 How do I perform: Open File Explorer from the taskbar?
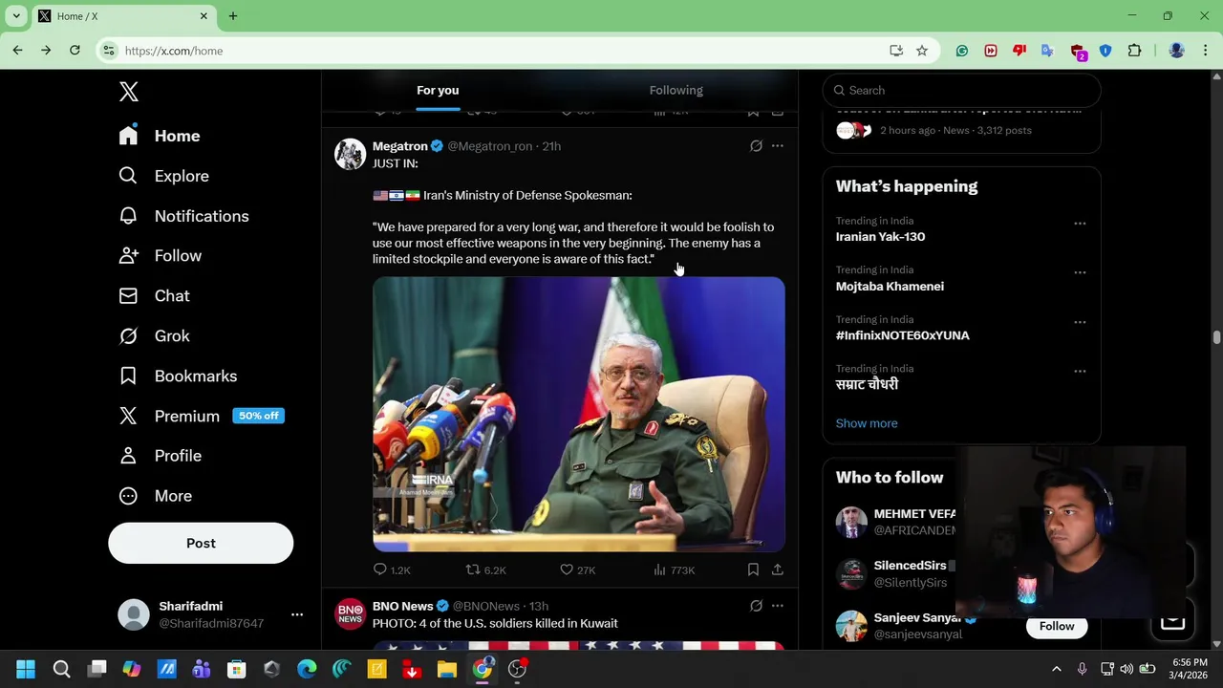click(x=447, y=669)
